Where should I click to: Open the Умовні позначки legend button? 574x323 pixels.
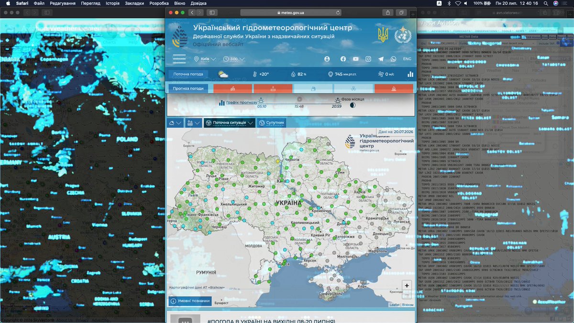coord(190,301)
